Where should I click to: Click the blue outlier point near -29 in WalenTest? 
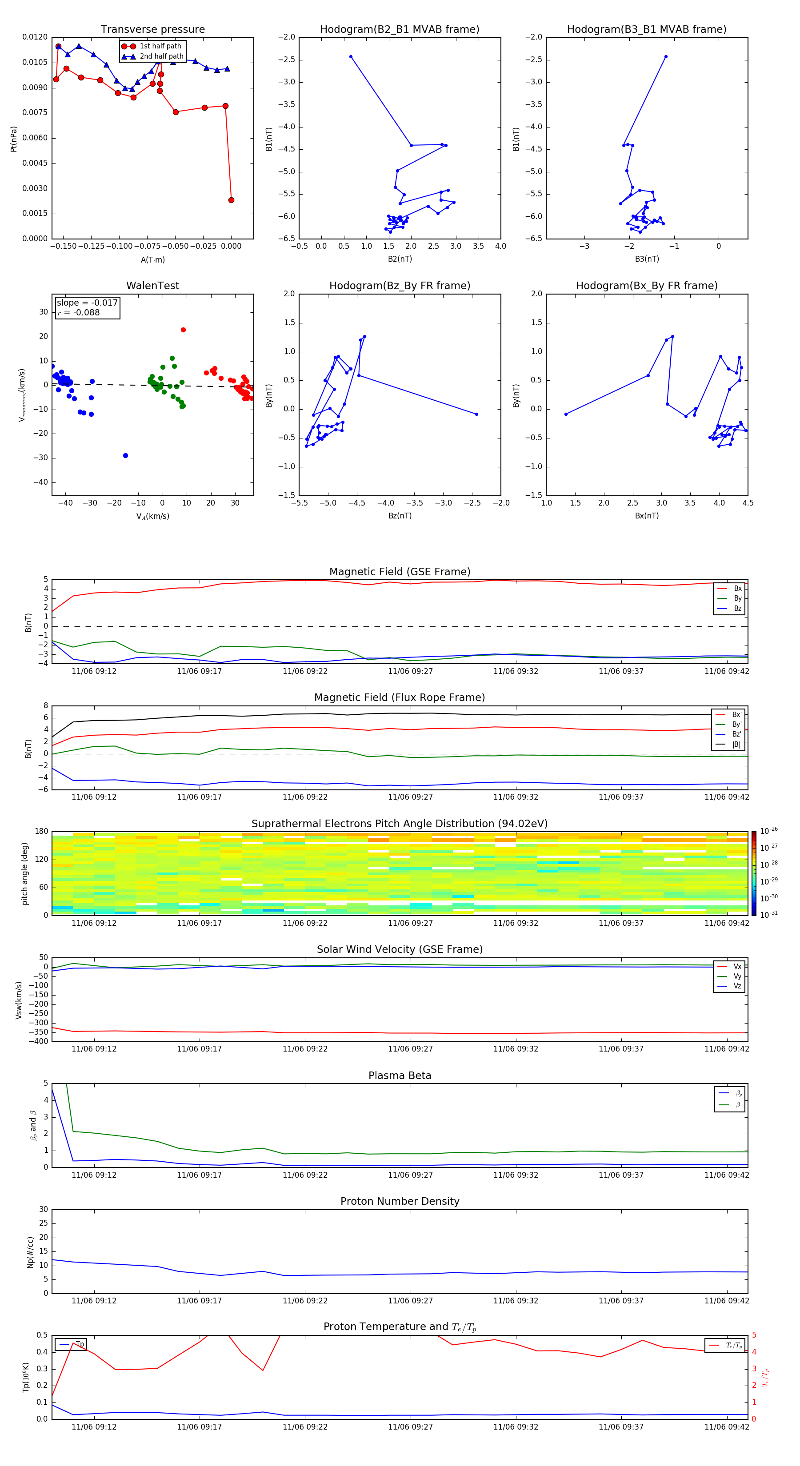click(x=125, y=456)
